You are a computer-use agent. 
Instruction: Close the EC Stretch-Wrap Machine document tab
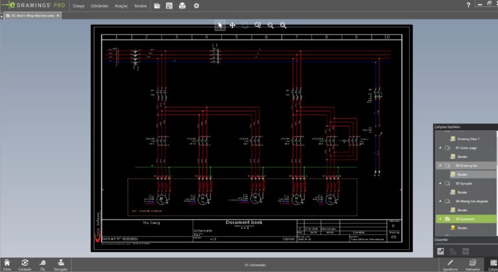pyautogui.click(x=58, y=16)
